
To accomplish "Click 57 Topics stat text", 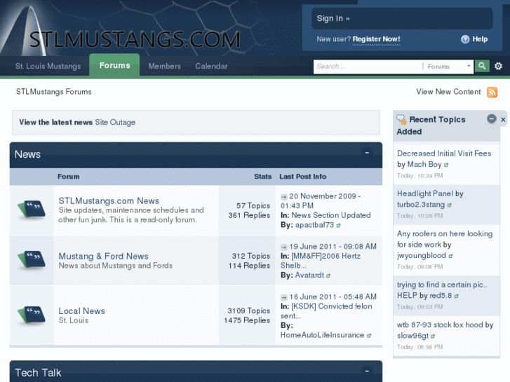I will [253, 206].
